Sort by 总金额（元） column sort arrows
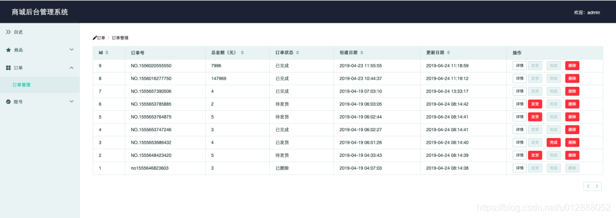The image size is (616, 218). pos(242,53)
